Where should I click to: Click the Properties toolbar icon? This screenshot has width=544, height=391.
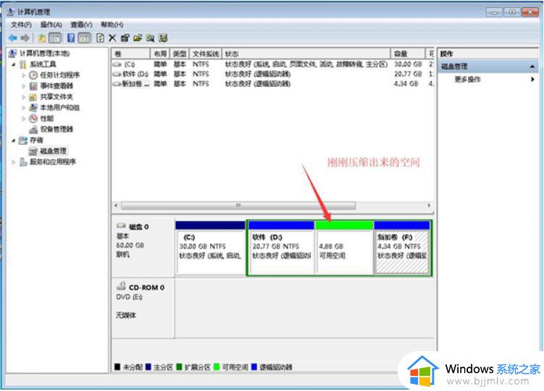tap(125, 38)
